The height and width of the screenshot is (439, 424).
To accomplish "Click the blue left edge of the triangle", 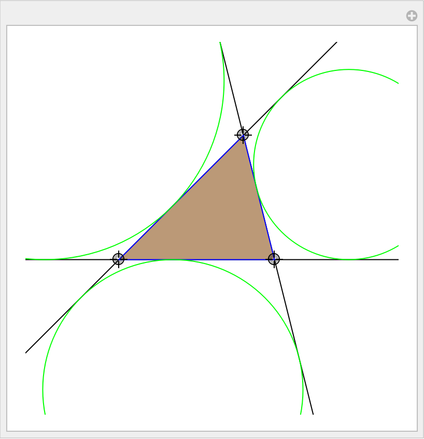I will click(180, 197).
